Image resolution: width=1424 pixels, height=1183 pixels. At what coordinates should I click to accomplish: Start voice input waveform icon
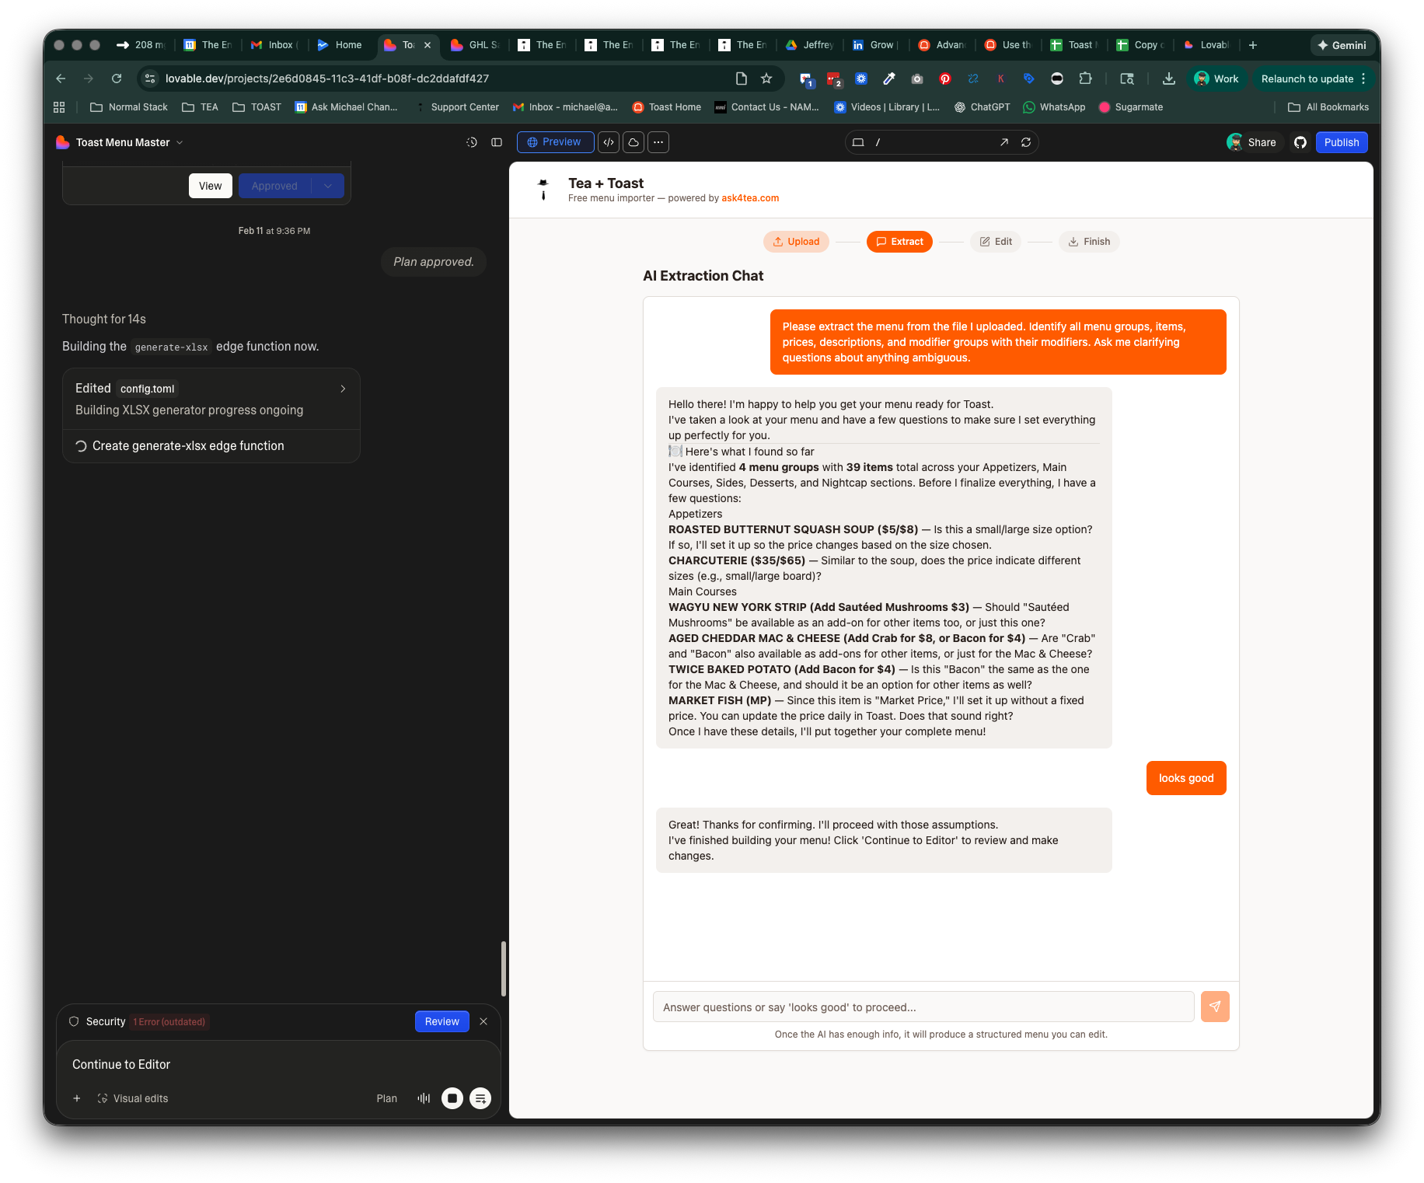coord(424,1098)
